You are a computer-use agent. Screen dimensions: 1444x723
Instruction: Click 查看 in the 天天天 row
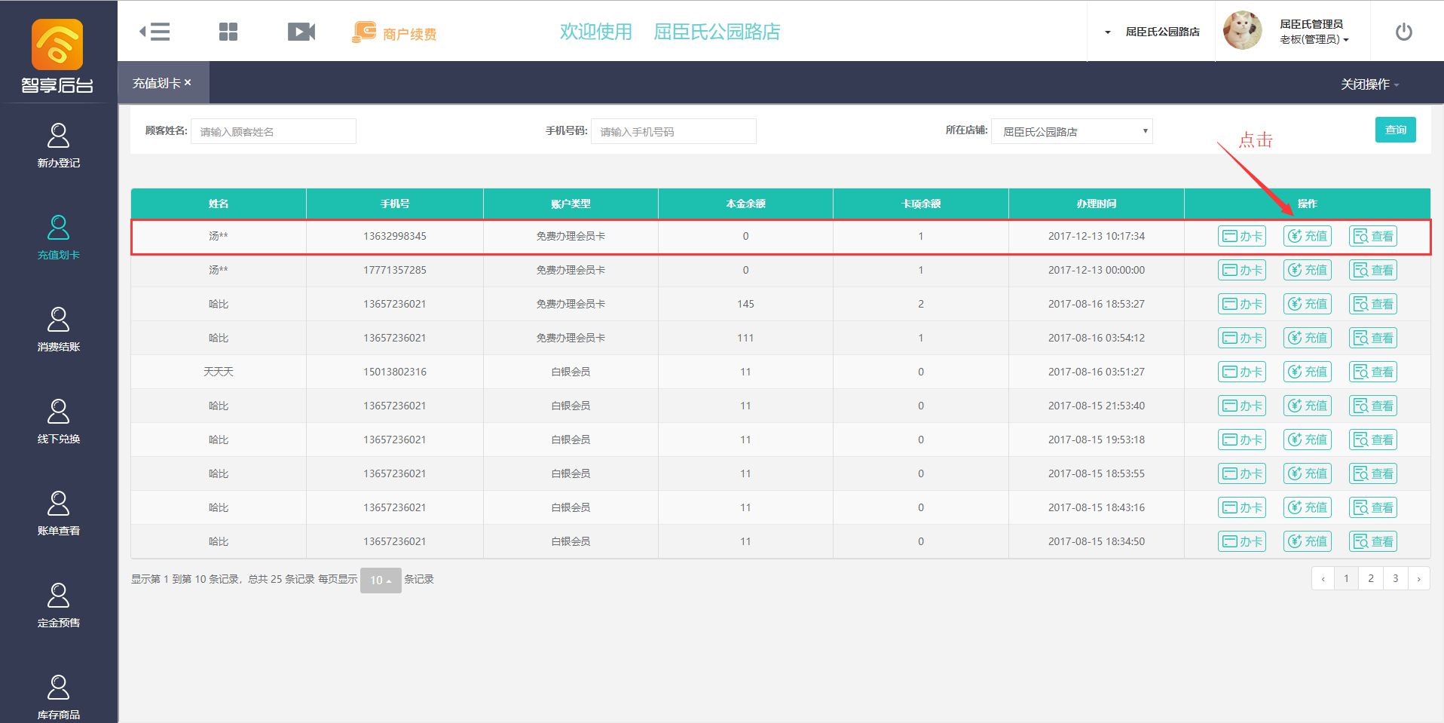(x=1373, y=372)
